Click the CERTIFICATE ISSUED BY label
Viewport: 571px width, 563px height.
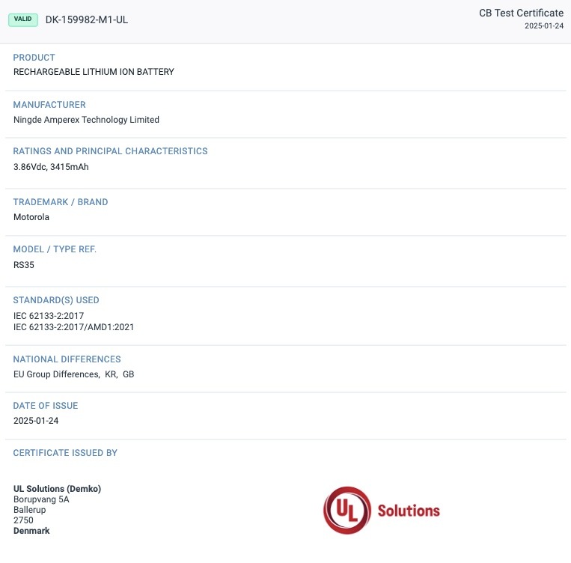coord(65,453)
